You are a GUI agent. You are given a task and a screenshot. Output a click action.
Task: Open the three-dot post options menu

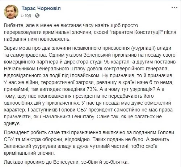tap(174, 8)
